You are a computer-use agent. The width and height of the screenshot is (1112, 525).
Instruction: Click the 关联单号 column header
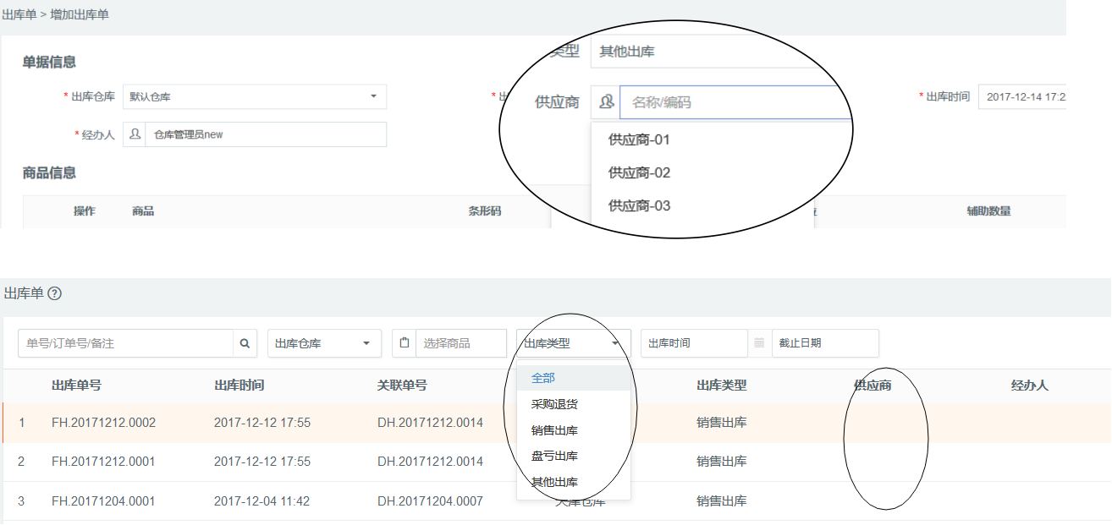(402, 386)
